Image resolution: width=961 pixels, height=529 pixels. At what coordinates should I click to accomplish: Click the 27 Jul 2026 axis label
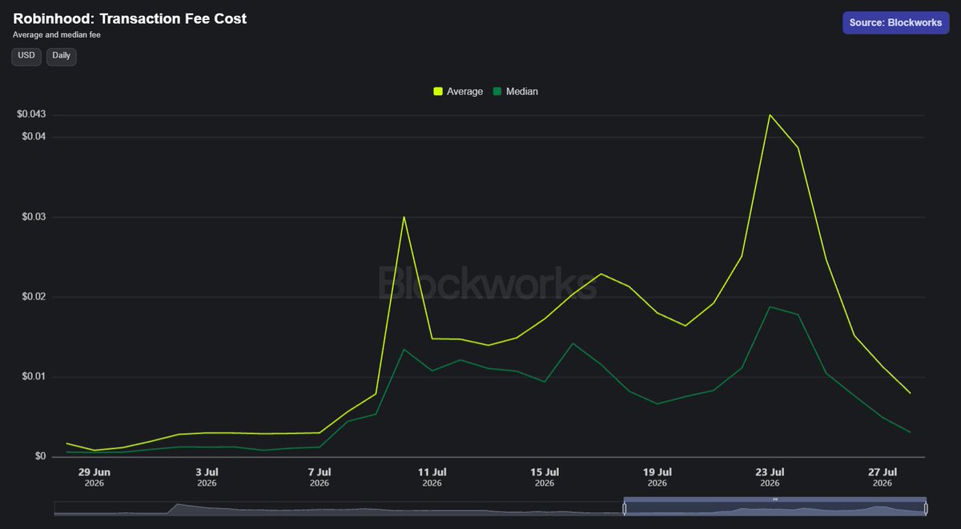(882, 477)
